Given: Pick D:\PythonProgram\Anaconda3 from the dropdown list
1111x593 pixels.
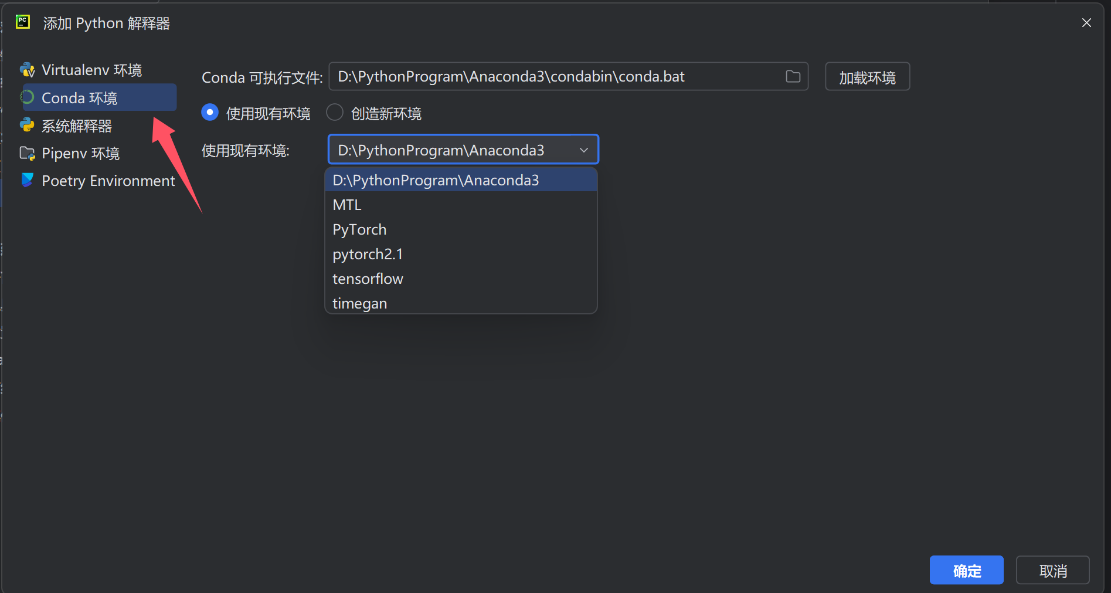Looking at the screenshot, I should click(x=461, y=180).
